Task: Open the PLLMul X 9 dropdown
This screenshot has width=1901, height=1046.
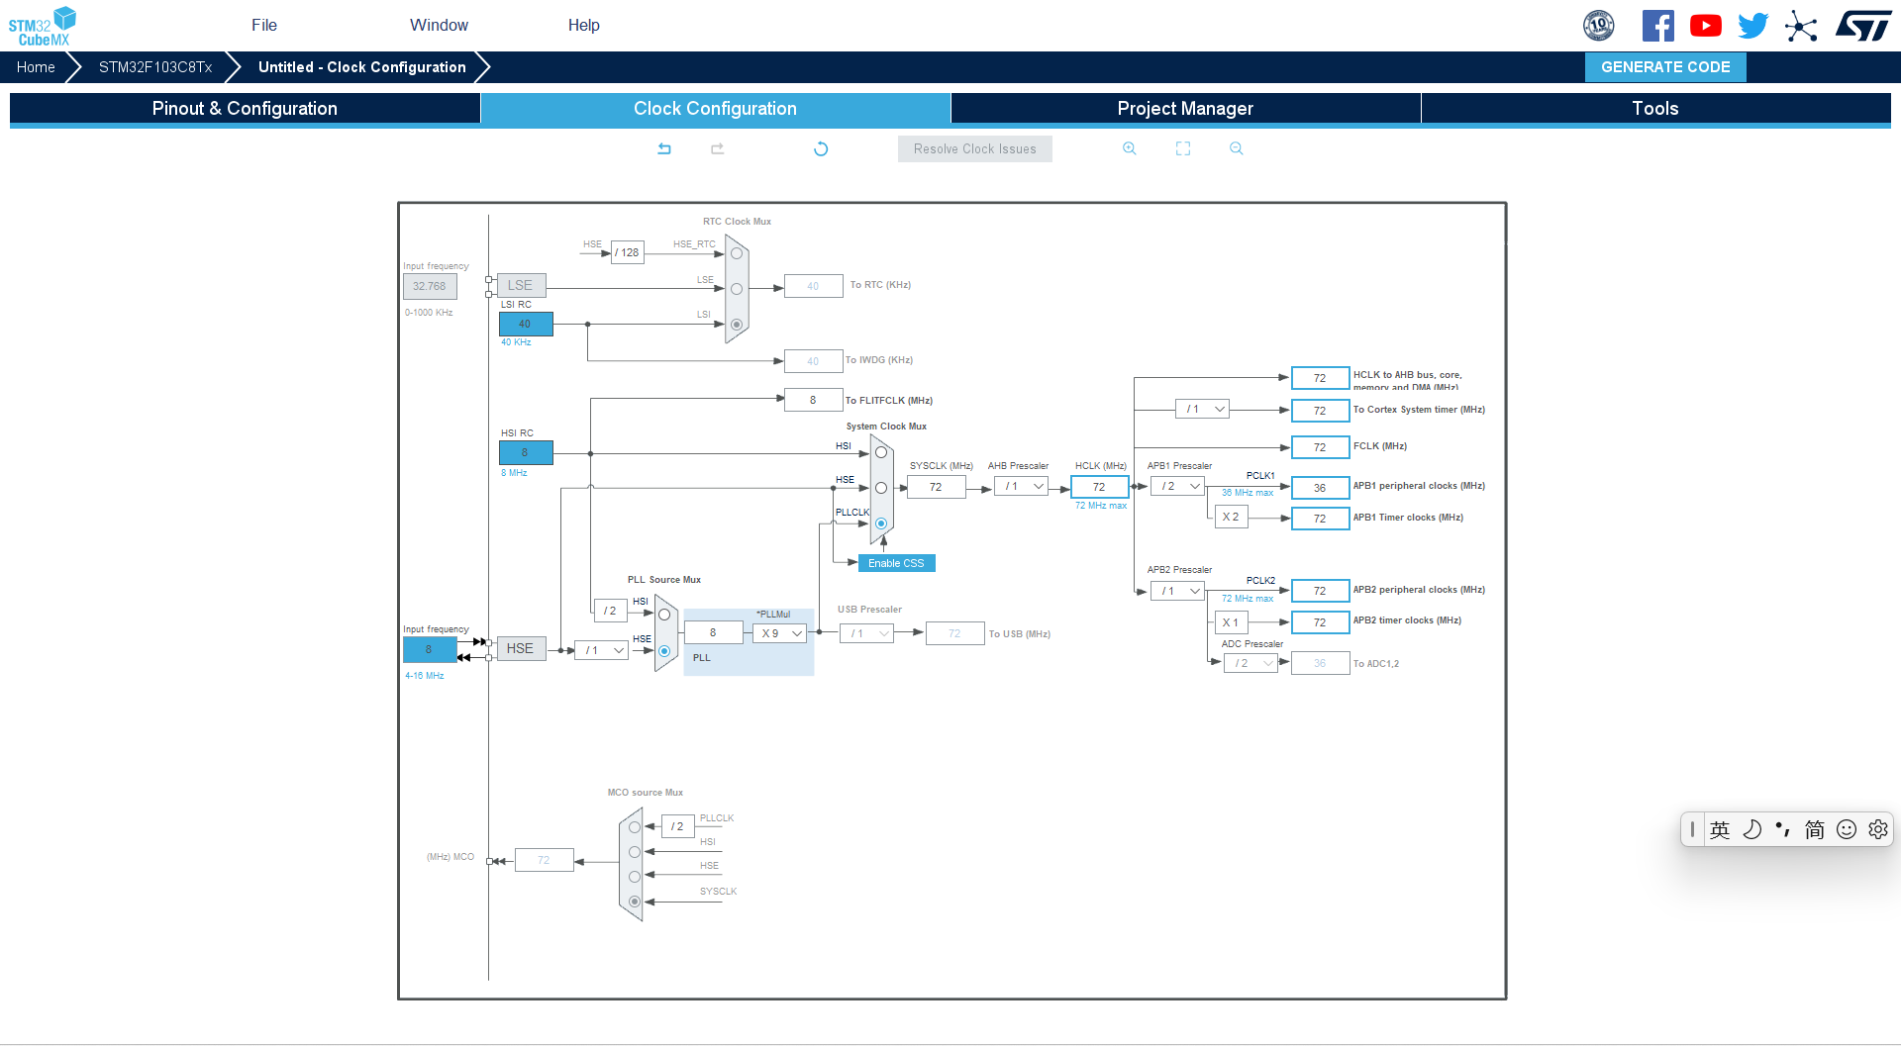Action: (780, 633)
